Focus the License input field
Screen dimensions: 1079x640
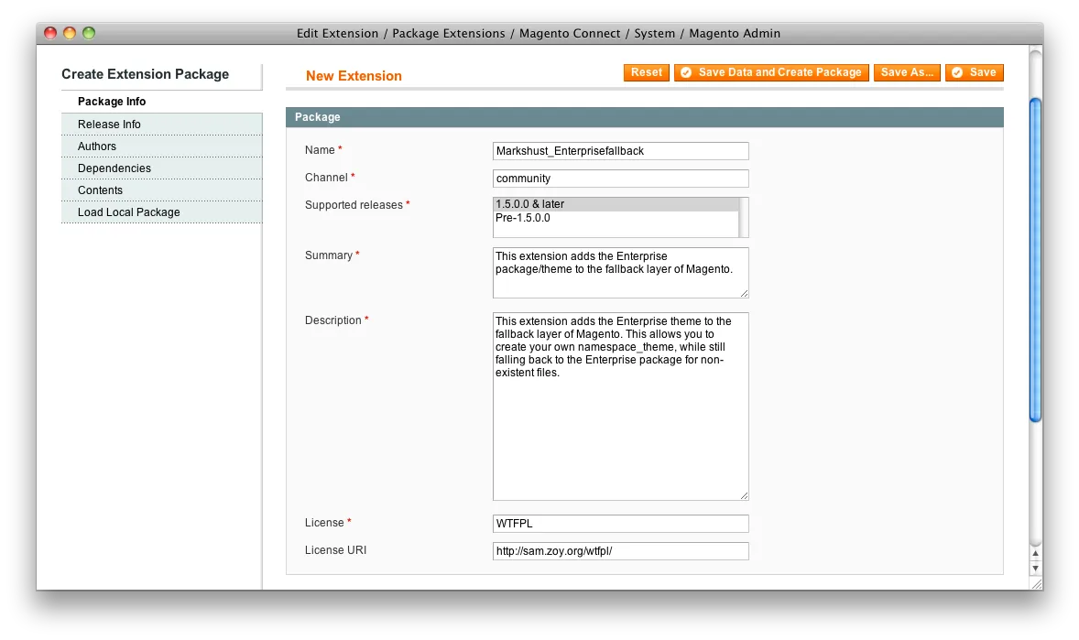[620, 524]
